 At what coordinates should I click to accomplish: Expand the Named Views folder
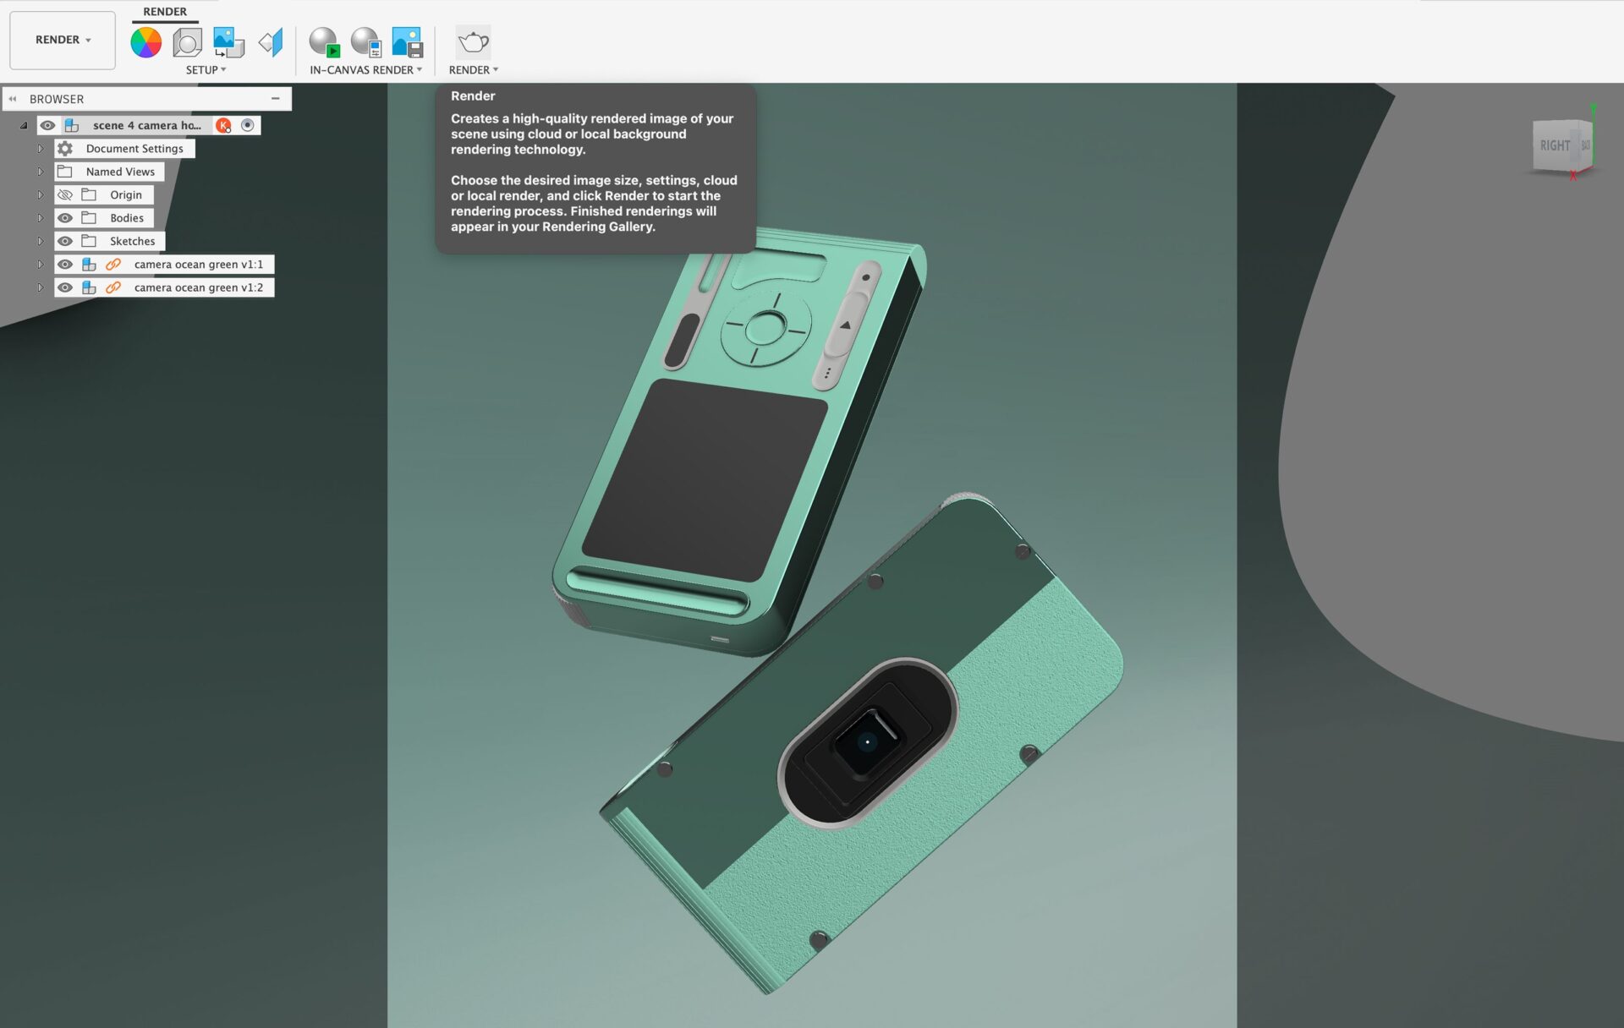click(40, 172)
